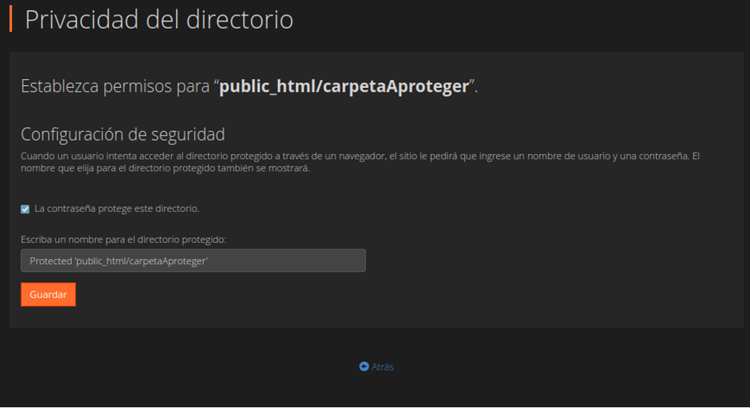
Task: Click the orange Guardar button
Action: (x=48, y=294)
